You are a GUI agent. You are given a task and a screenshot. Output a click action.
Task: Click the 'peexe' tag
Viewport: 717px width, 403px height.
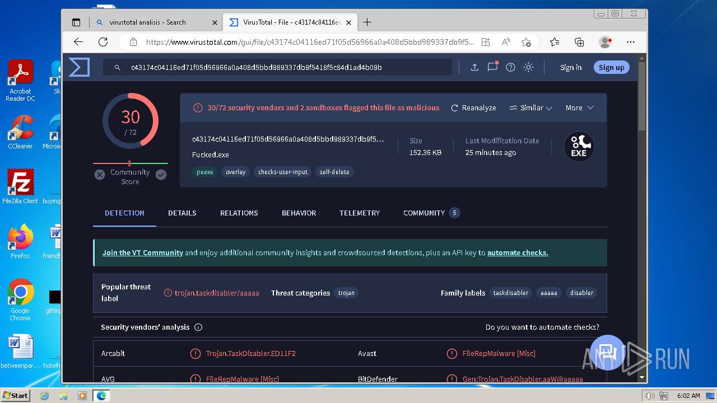pos(205,172)
